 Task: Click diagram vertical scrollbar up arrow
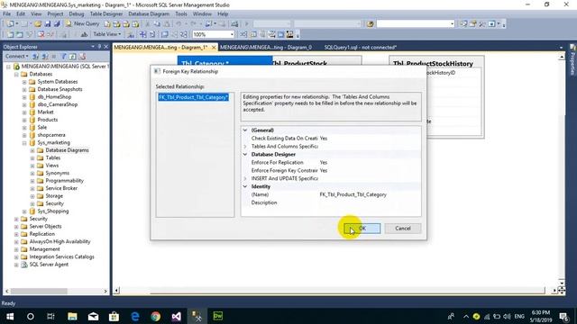pos(562,58)
